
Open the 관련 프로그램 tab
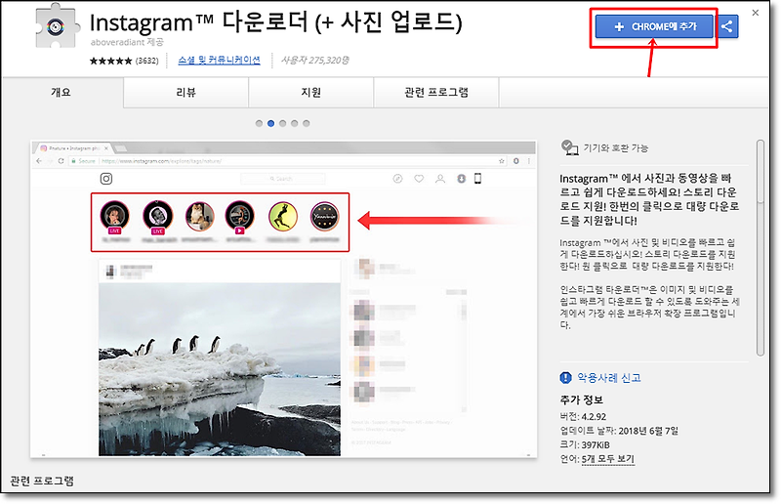(435, 92)
